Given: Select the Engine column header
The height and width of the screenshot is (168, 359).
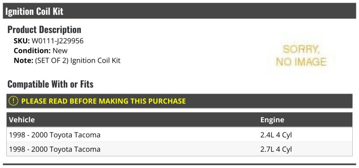Looking at the screenshot, I should coord(272,120).
